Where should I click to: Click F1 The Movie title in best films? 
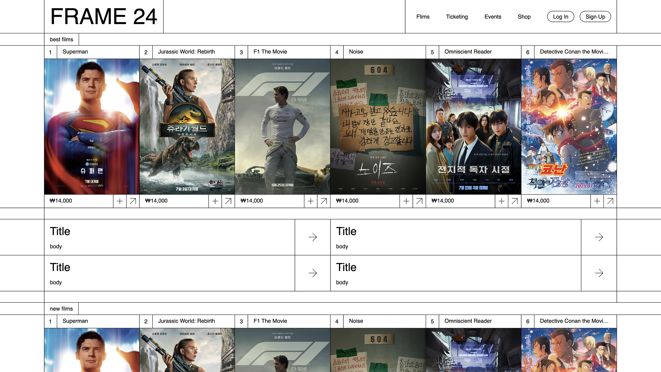[x=270, y=52]
